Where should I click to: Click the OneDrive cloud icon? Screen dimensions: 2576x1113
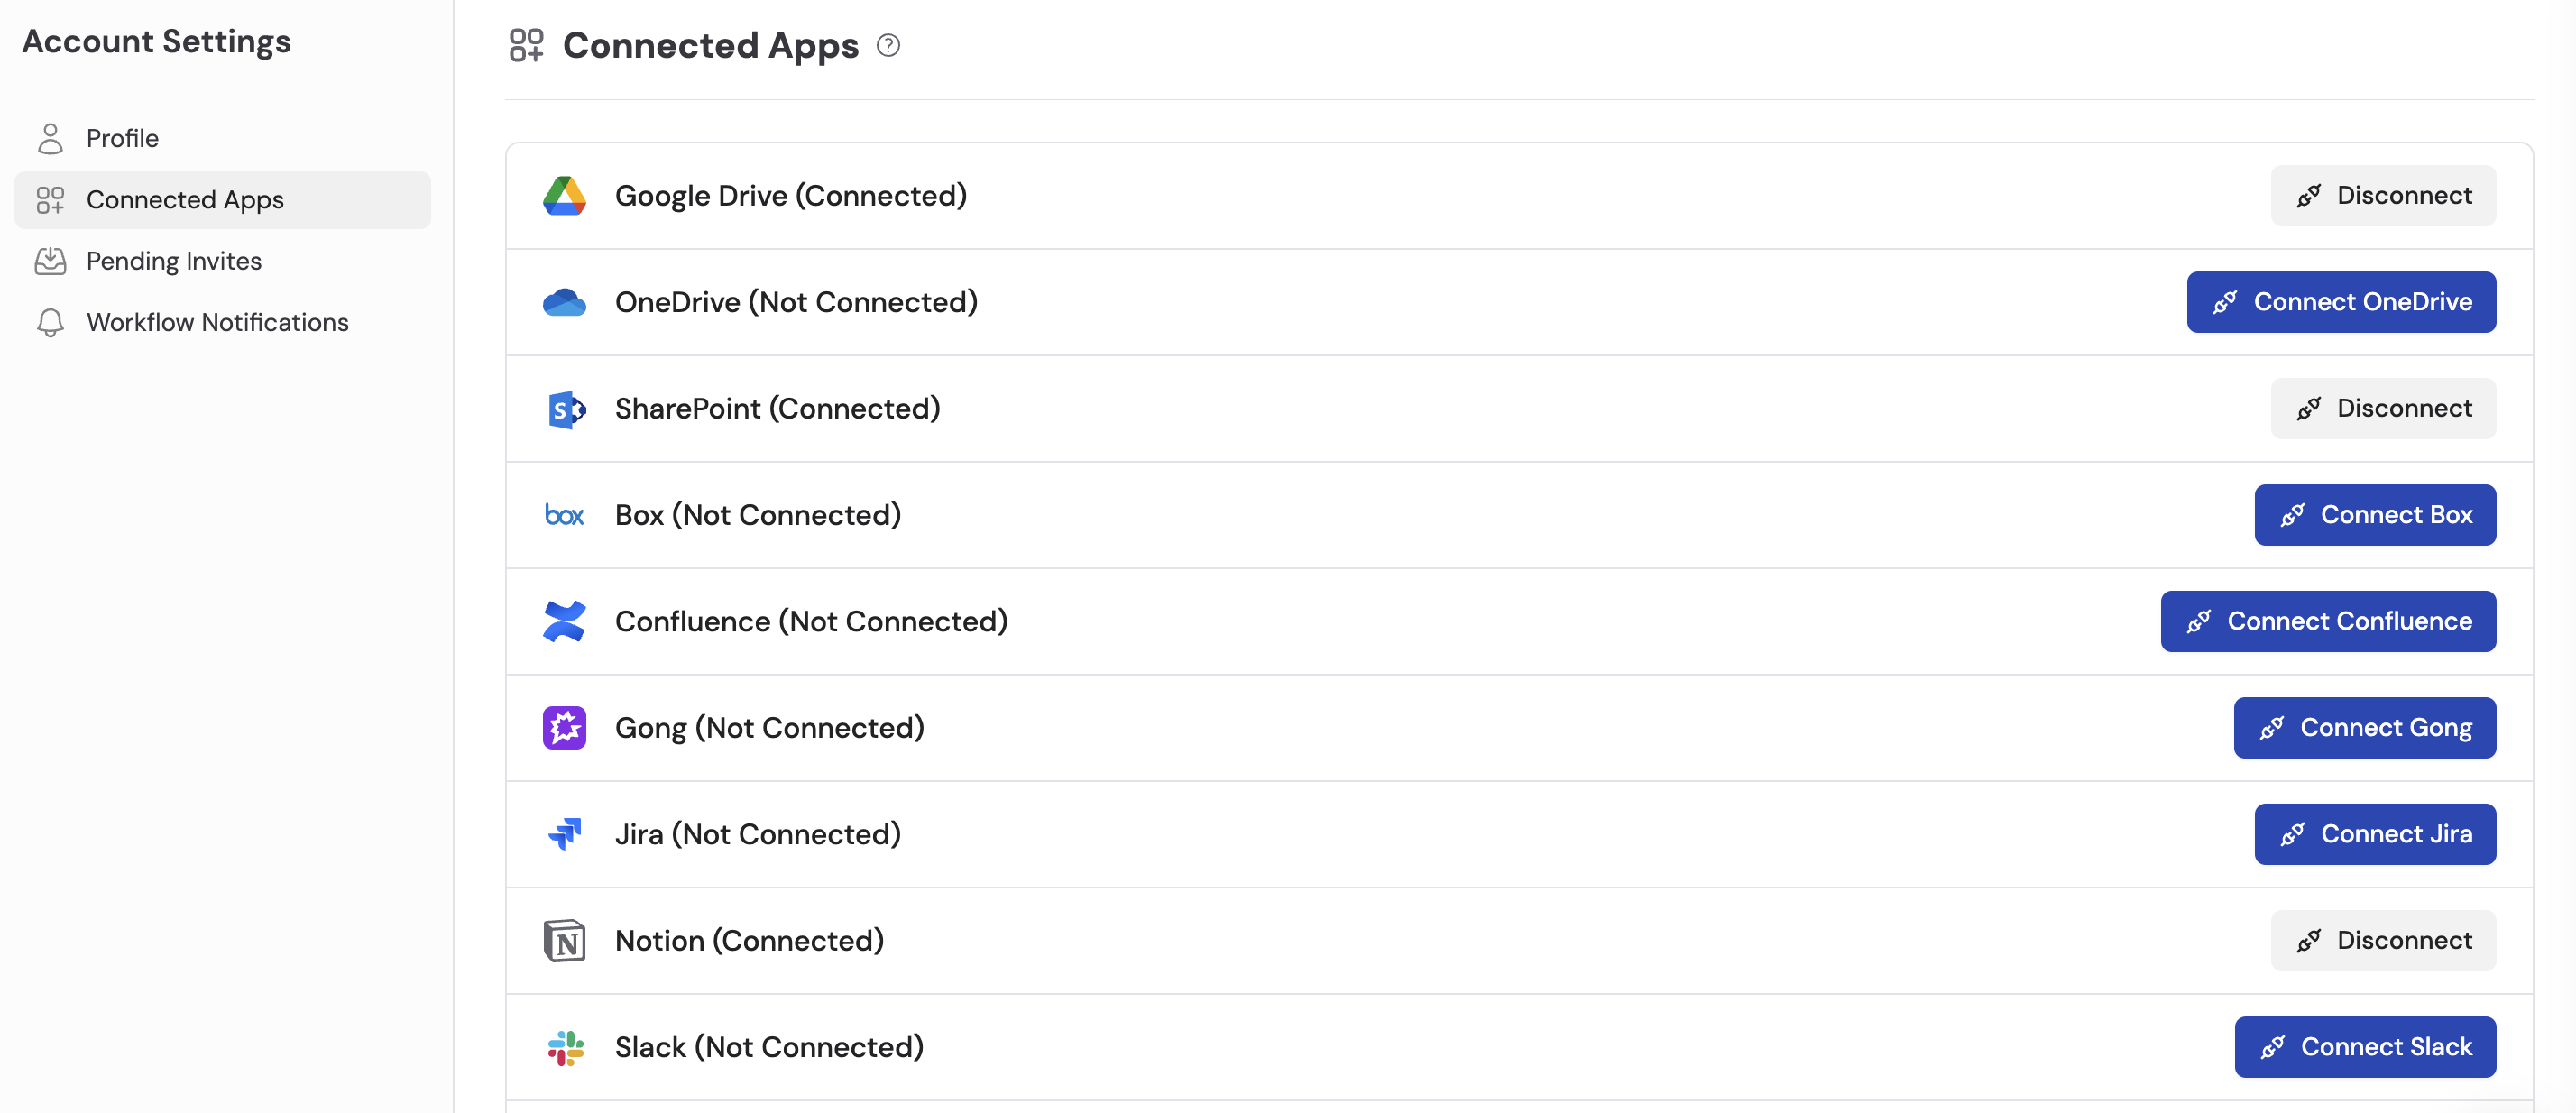tap(566, 301)
